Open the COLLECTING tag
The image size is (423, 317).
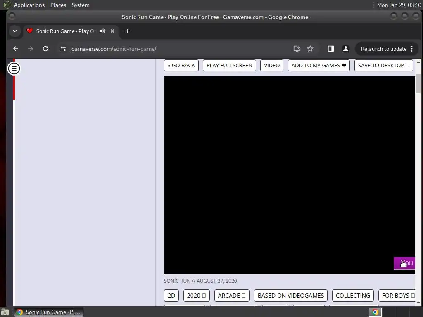click(x=353, y=296)
